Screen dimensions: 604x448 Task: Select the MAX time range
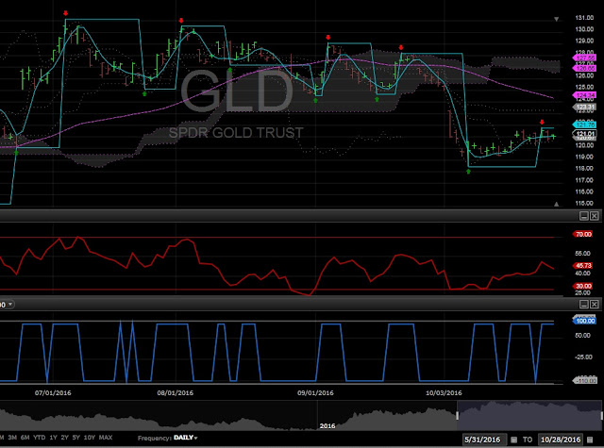pos(106,438)
